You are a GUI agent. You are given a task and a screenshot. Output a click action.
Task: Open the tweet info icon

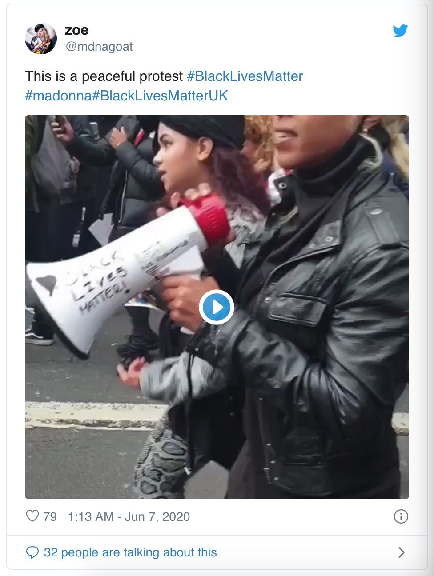pyautogui.click(x=401, y=516)
